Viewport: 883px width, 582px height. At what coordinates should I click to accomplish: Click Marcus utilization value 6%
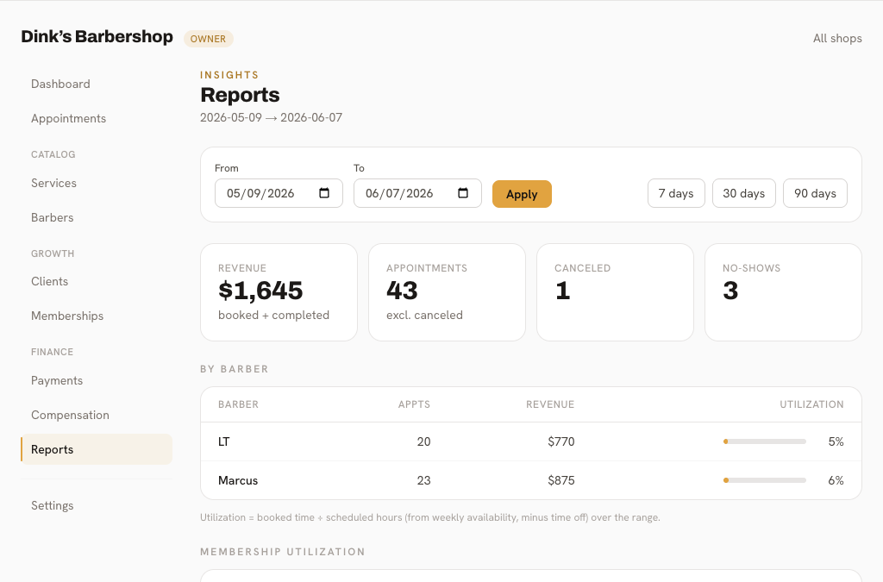point(836,480)
